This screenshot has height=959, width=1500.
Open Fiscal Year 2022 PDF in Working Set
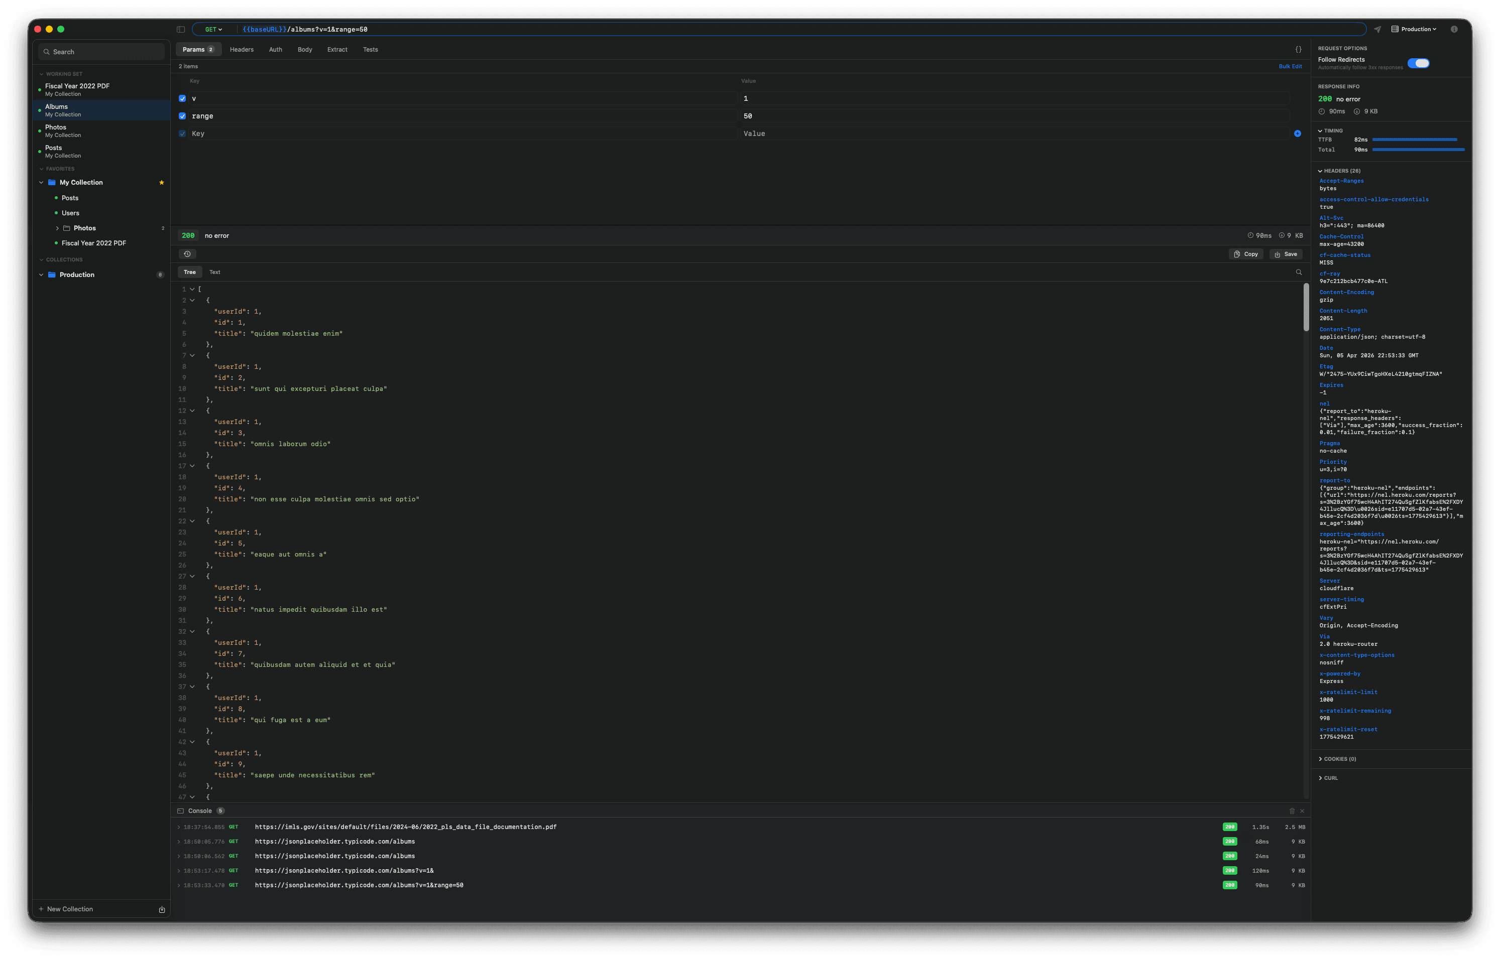coord(101,90)
